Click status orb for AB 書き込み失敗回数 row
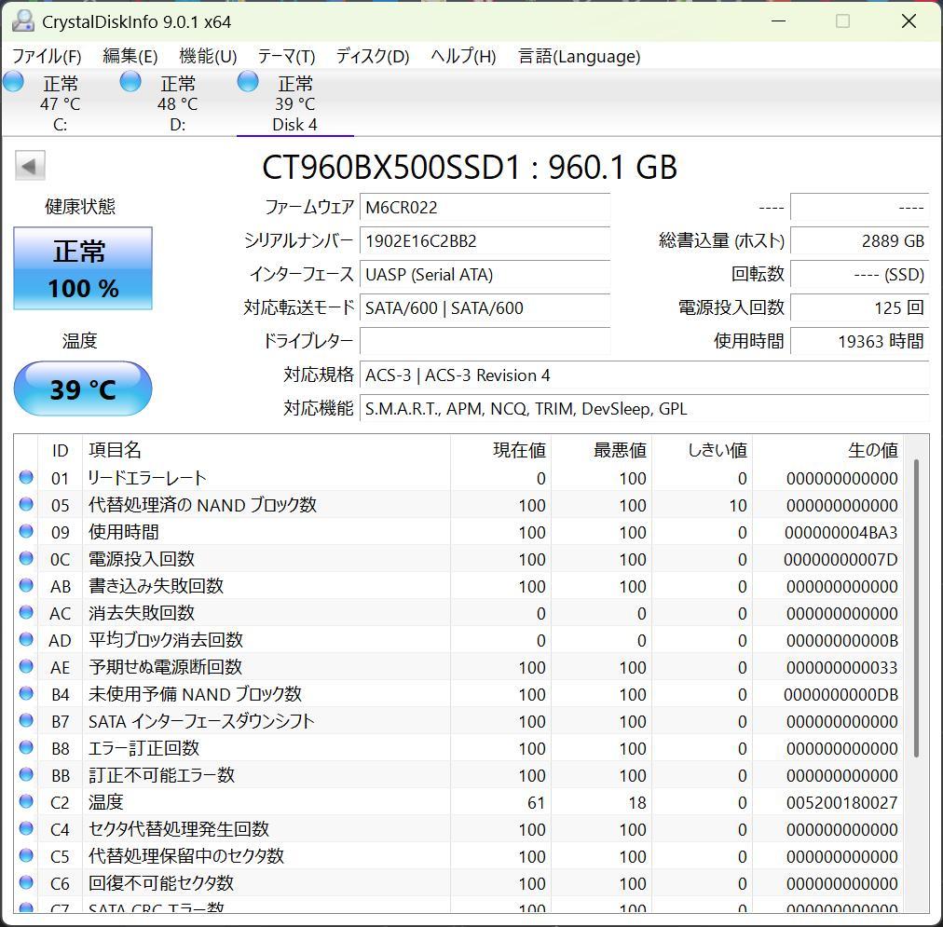 [x=26, y=585]
